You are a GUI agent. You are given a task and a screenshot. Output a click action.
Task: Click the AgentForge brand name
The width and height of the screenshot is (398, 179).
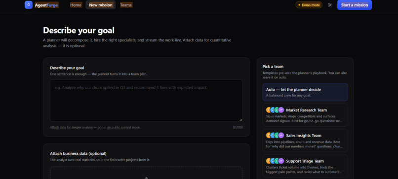point(46,5)
